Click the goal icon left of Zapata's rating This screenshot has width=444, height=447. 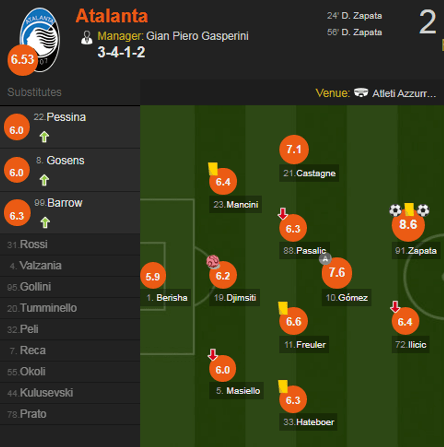coord(396,210)
